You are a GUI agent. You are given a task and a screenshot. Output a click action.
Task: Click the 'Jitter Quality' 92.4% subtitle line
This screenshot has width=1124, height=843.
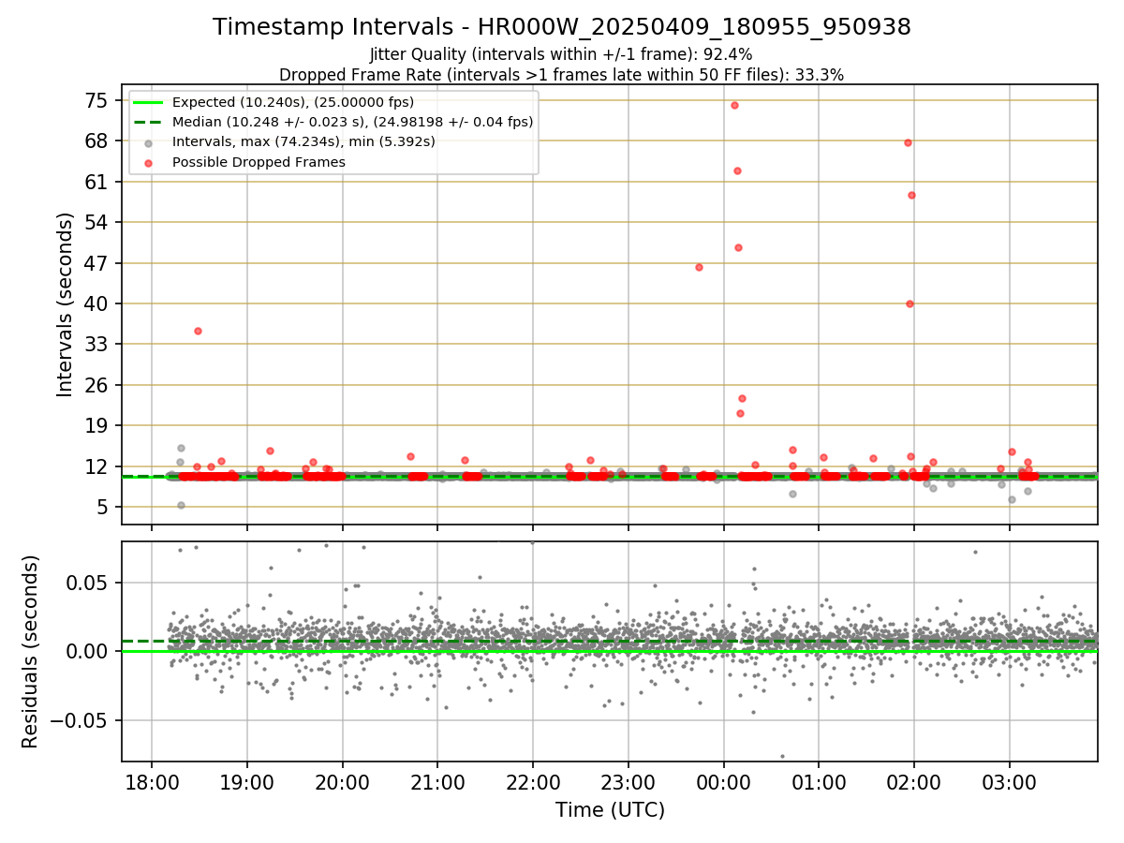561,54
